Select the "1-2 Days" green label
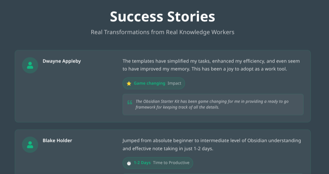 pyautogui.click(x=142, y=163)
